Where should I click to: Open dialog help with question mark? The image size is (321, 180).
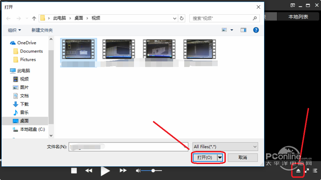[x=256, y=30]
